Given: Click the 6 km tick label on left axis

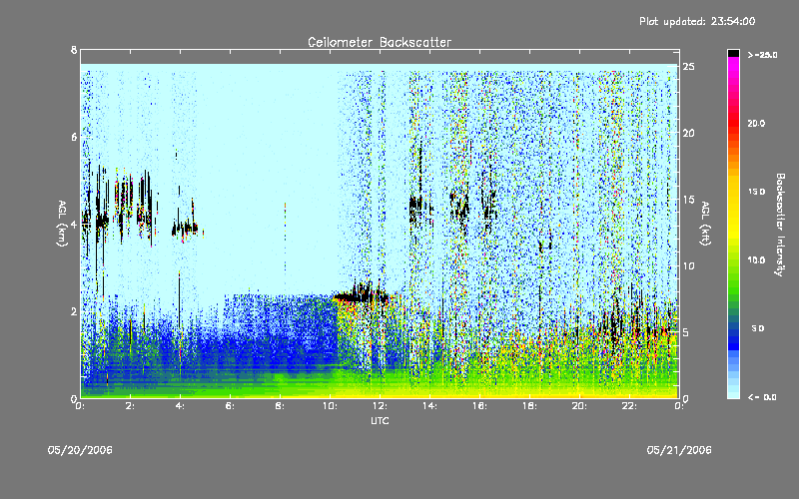Looking at the screenshot, I should (74, 137).
